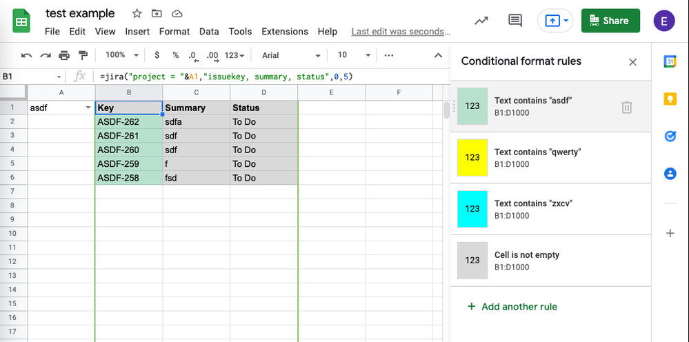Move document using folder icon

[157, 14]
